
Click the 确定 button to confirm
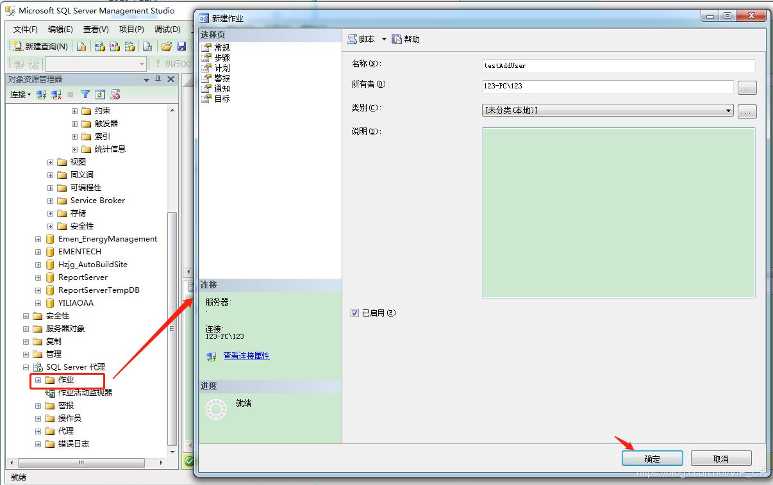(x=652, y=458)
